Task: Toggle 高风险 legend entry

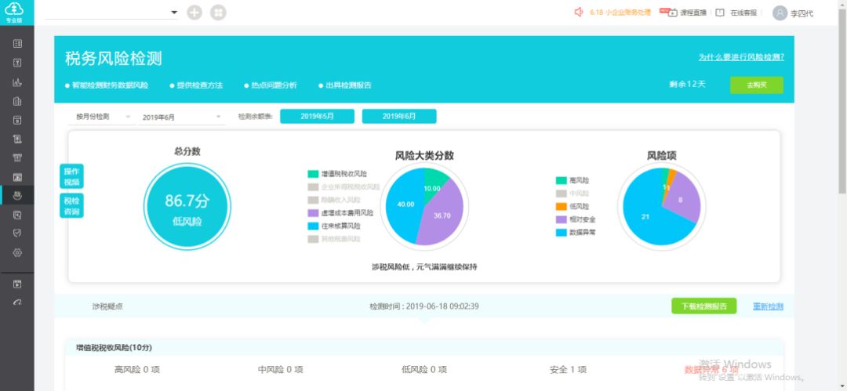Action: click(x=572, y=180)
